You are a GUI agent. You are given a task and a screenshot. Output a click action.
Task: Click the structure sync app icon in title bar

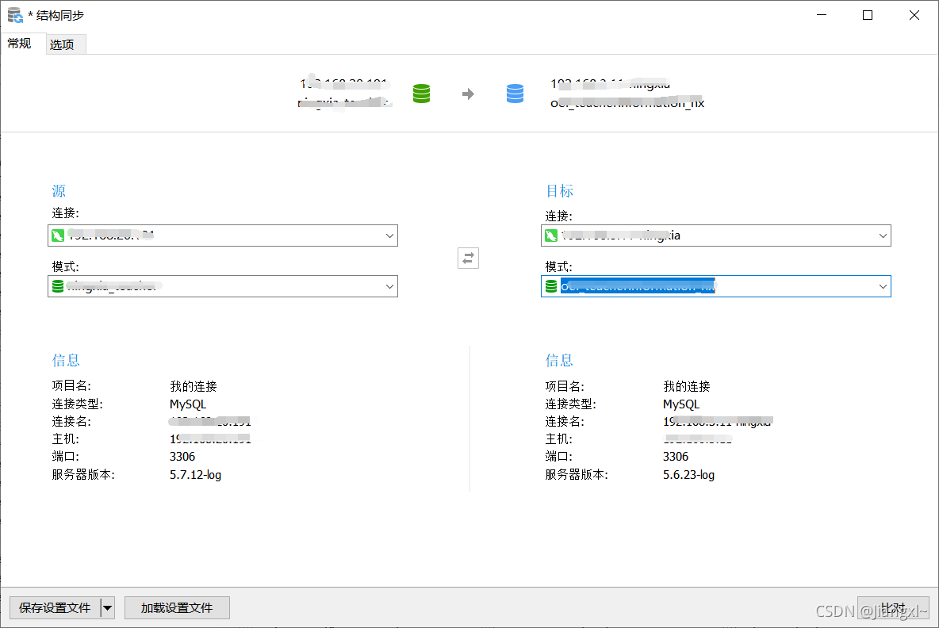tap(15, 15)
